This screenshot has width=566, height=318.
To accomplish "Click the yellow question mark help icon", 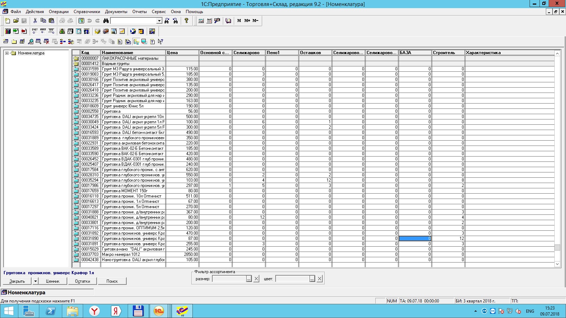I will click(x=186, y=21).
